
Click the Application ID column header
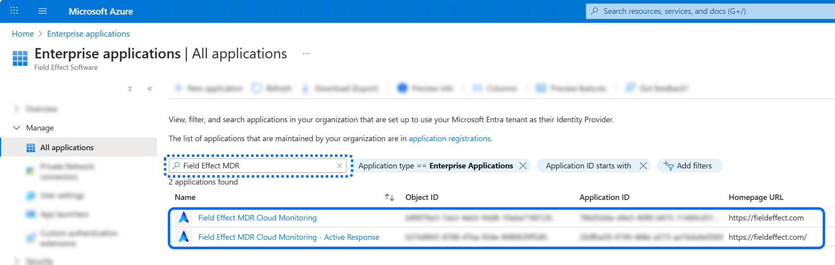click(604, 197)
